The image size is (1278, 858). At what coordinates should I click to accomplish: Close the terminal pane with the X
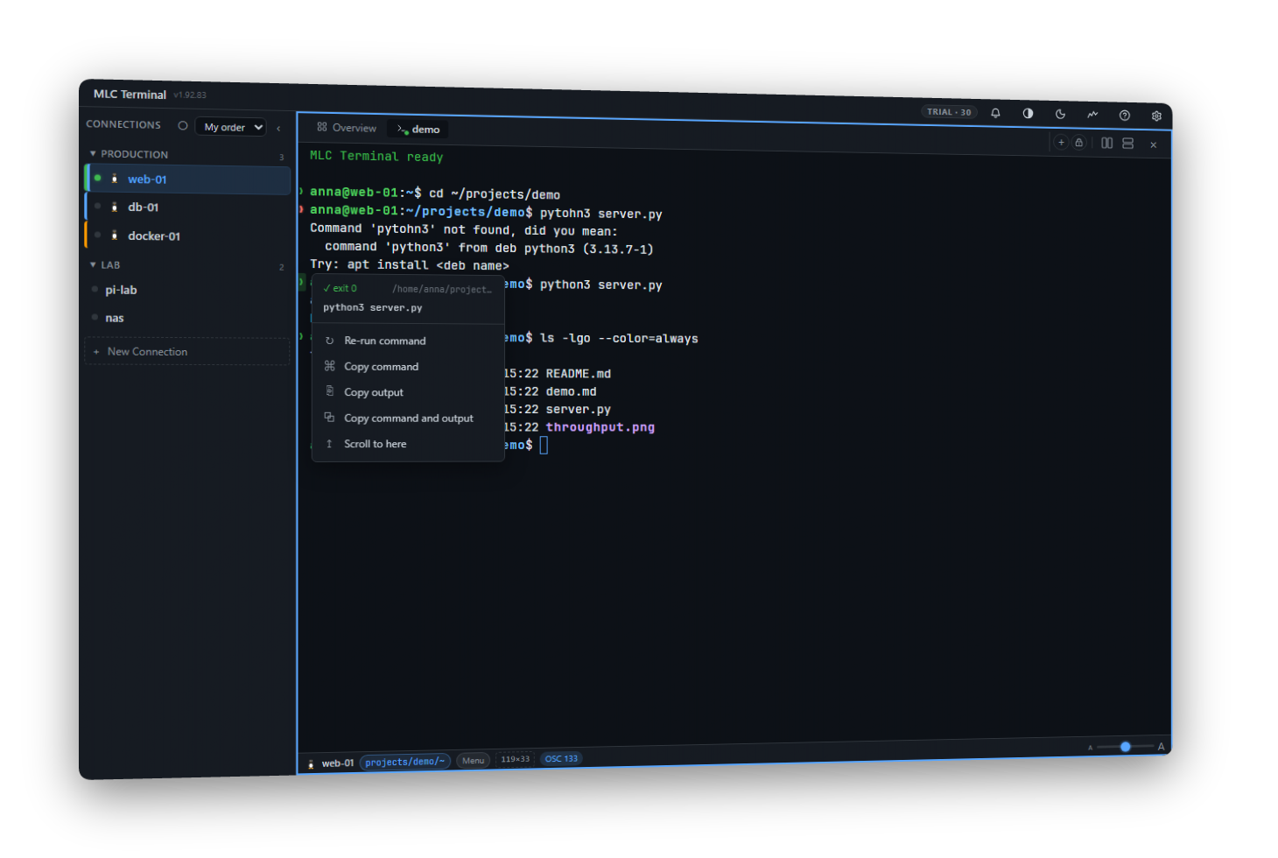coord(1154,144)
